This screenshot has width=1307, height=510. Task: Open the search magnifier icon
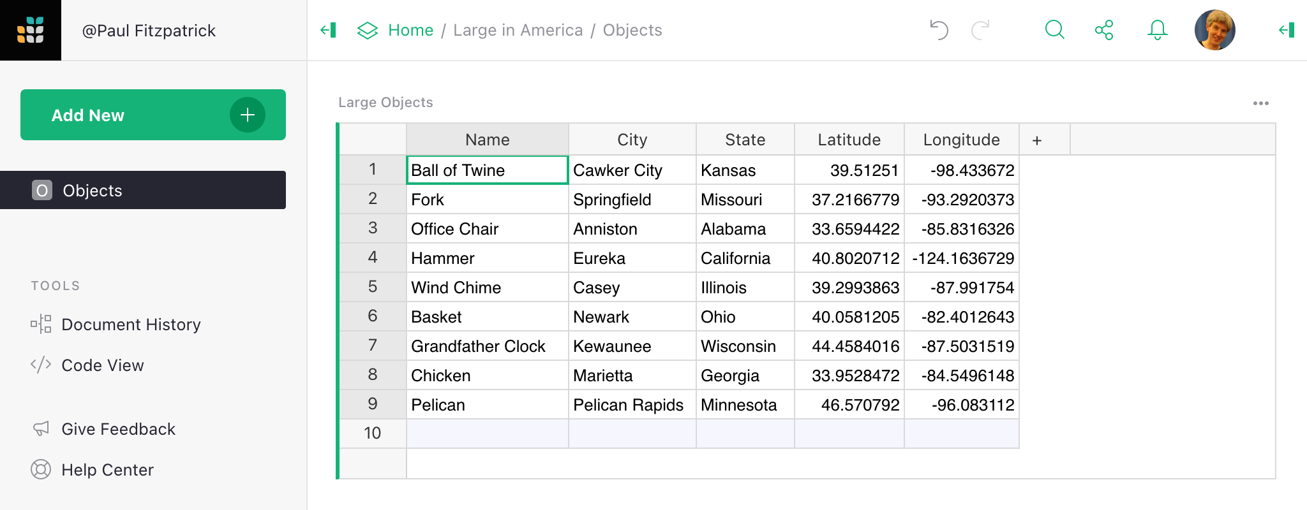pyautogui.click(x=1055, y=30)
